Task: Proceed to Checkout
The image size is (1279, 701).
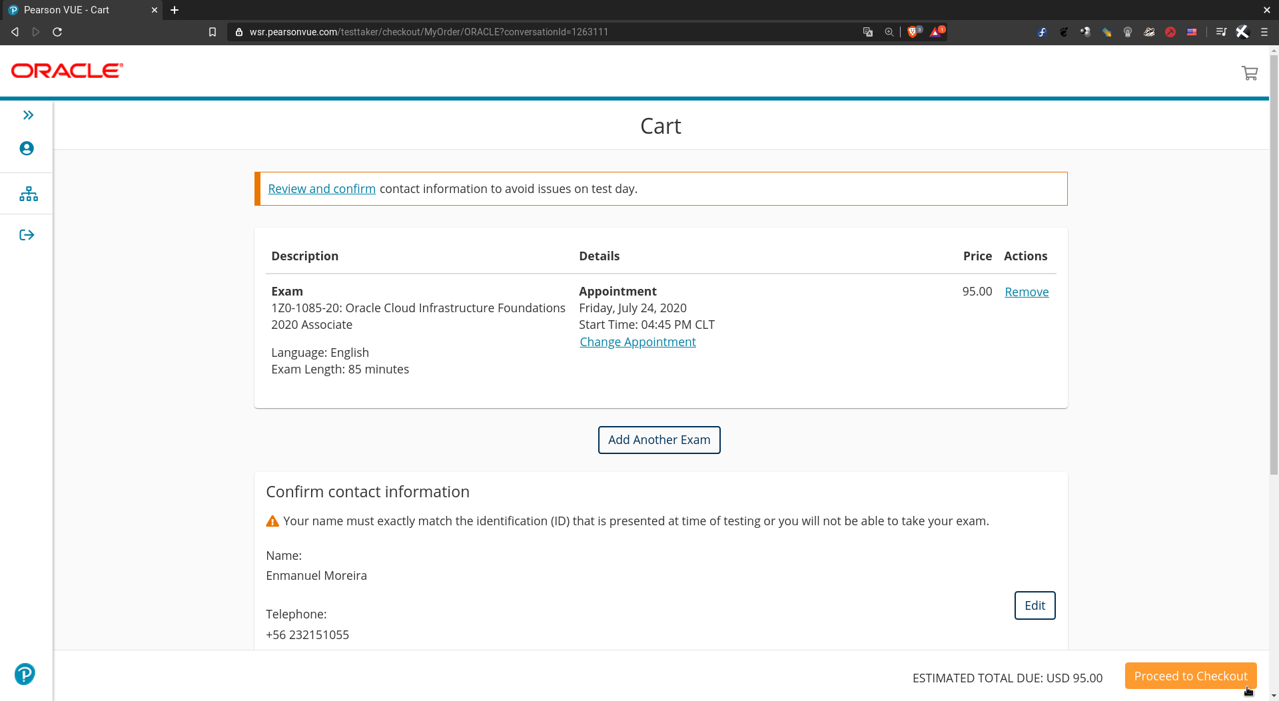Action: point(1190,676)
